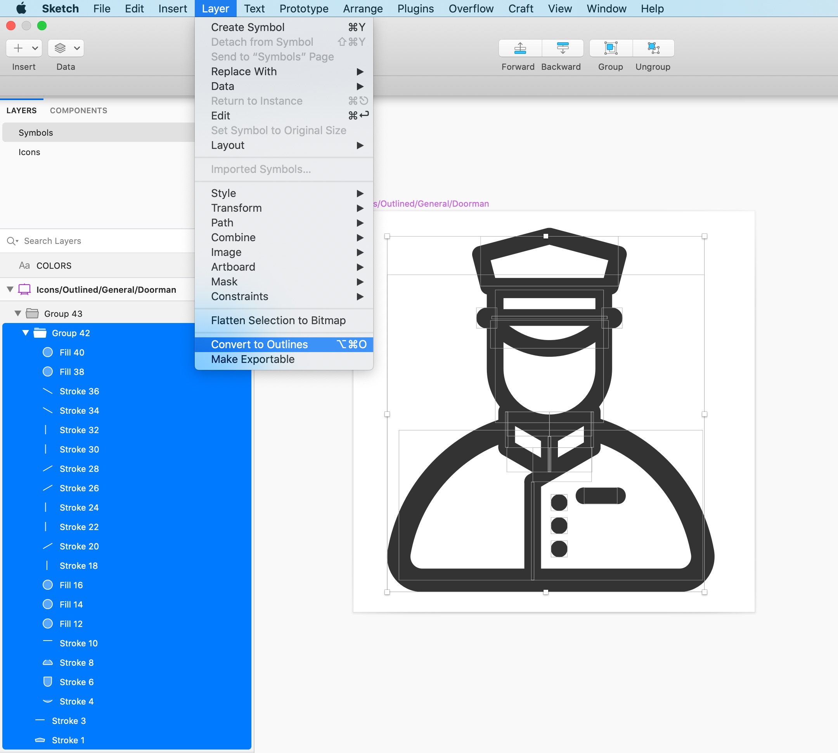Click the Group 43 folder icon
This screenshot has width=838, height=753.
32,314
